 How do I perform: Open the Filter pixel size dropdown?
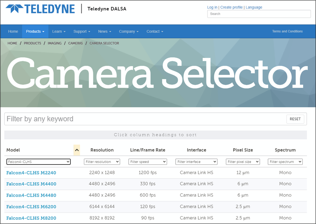pos(243,162)
